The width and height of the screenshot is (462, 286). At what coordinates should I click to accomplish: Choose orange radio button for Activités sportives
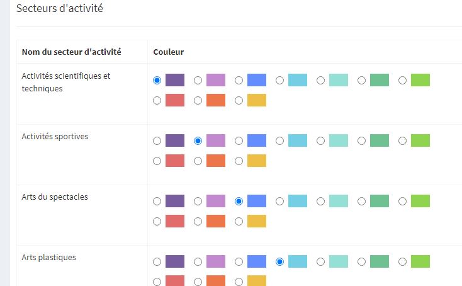[x=198, y=161]
